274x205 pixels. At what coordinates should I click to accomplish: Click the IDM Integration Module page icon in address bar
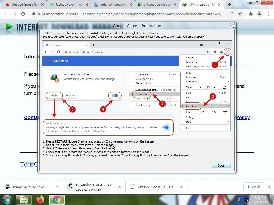click(x=34, y=14)
